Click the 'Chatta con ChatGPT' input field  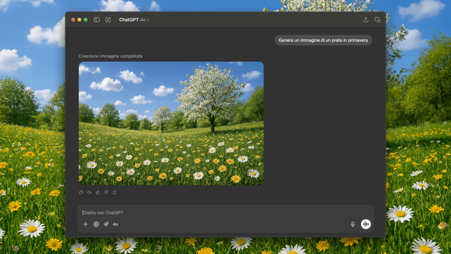[211, 213]
